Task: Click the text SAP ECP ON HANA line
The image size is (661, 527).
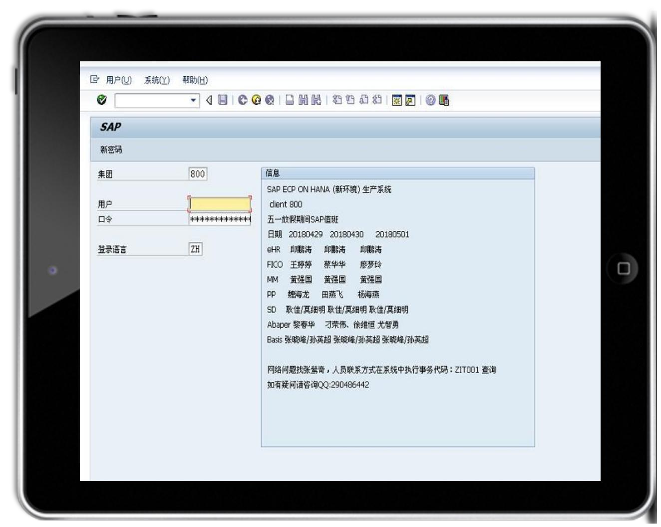Action: click(x=329, y=189)
